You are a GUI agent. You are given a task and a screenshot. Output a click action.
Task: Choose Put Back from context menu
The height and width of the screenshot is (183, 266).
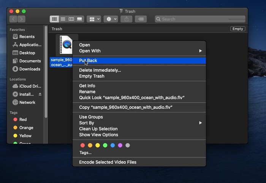[x=88, y=61]
